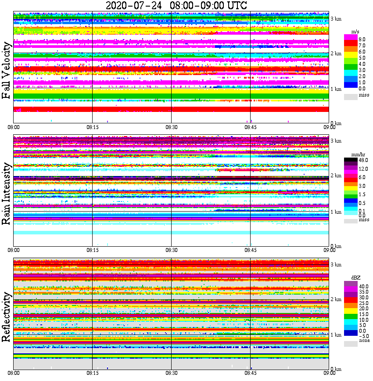373x381 pixels.
Task: Select the Fall Velocity plot panel
Action: coord(171,67)
